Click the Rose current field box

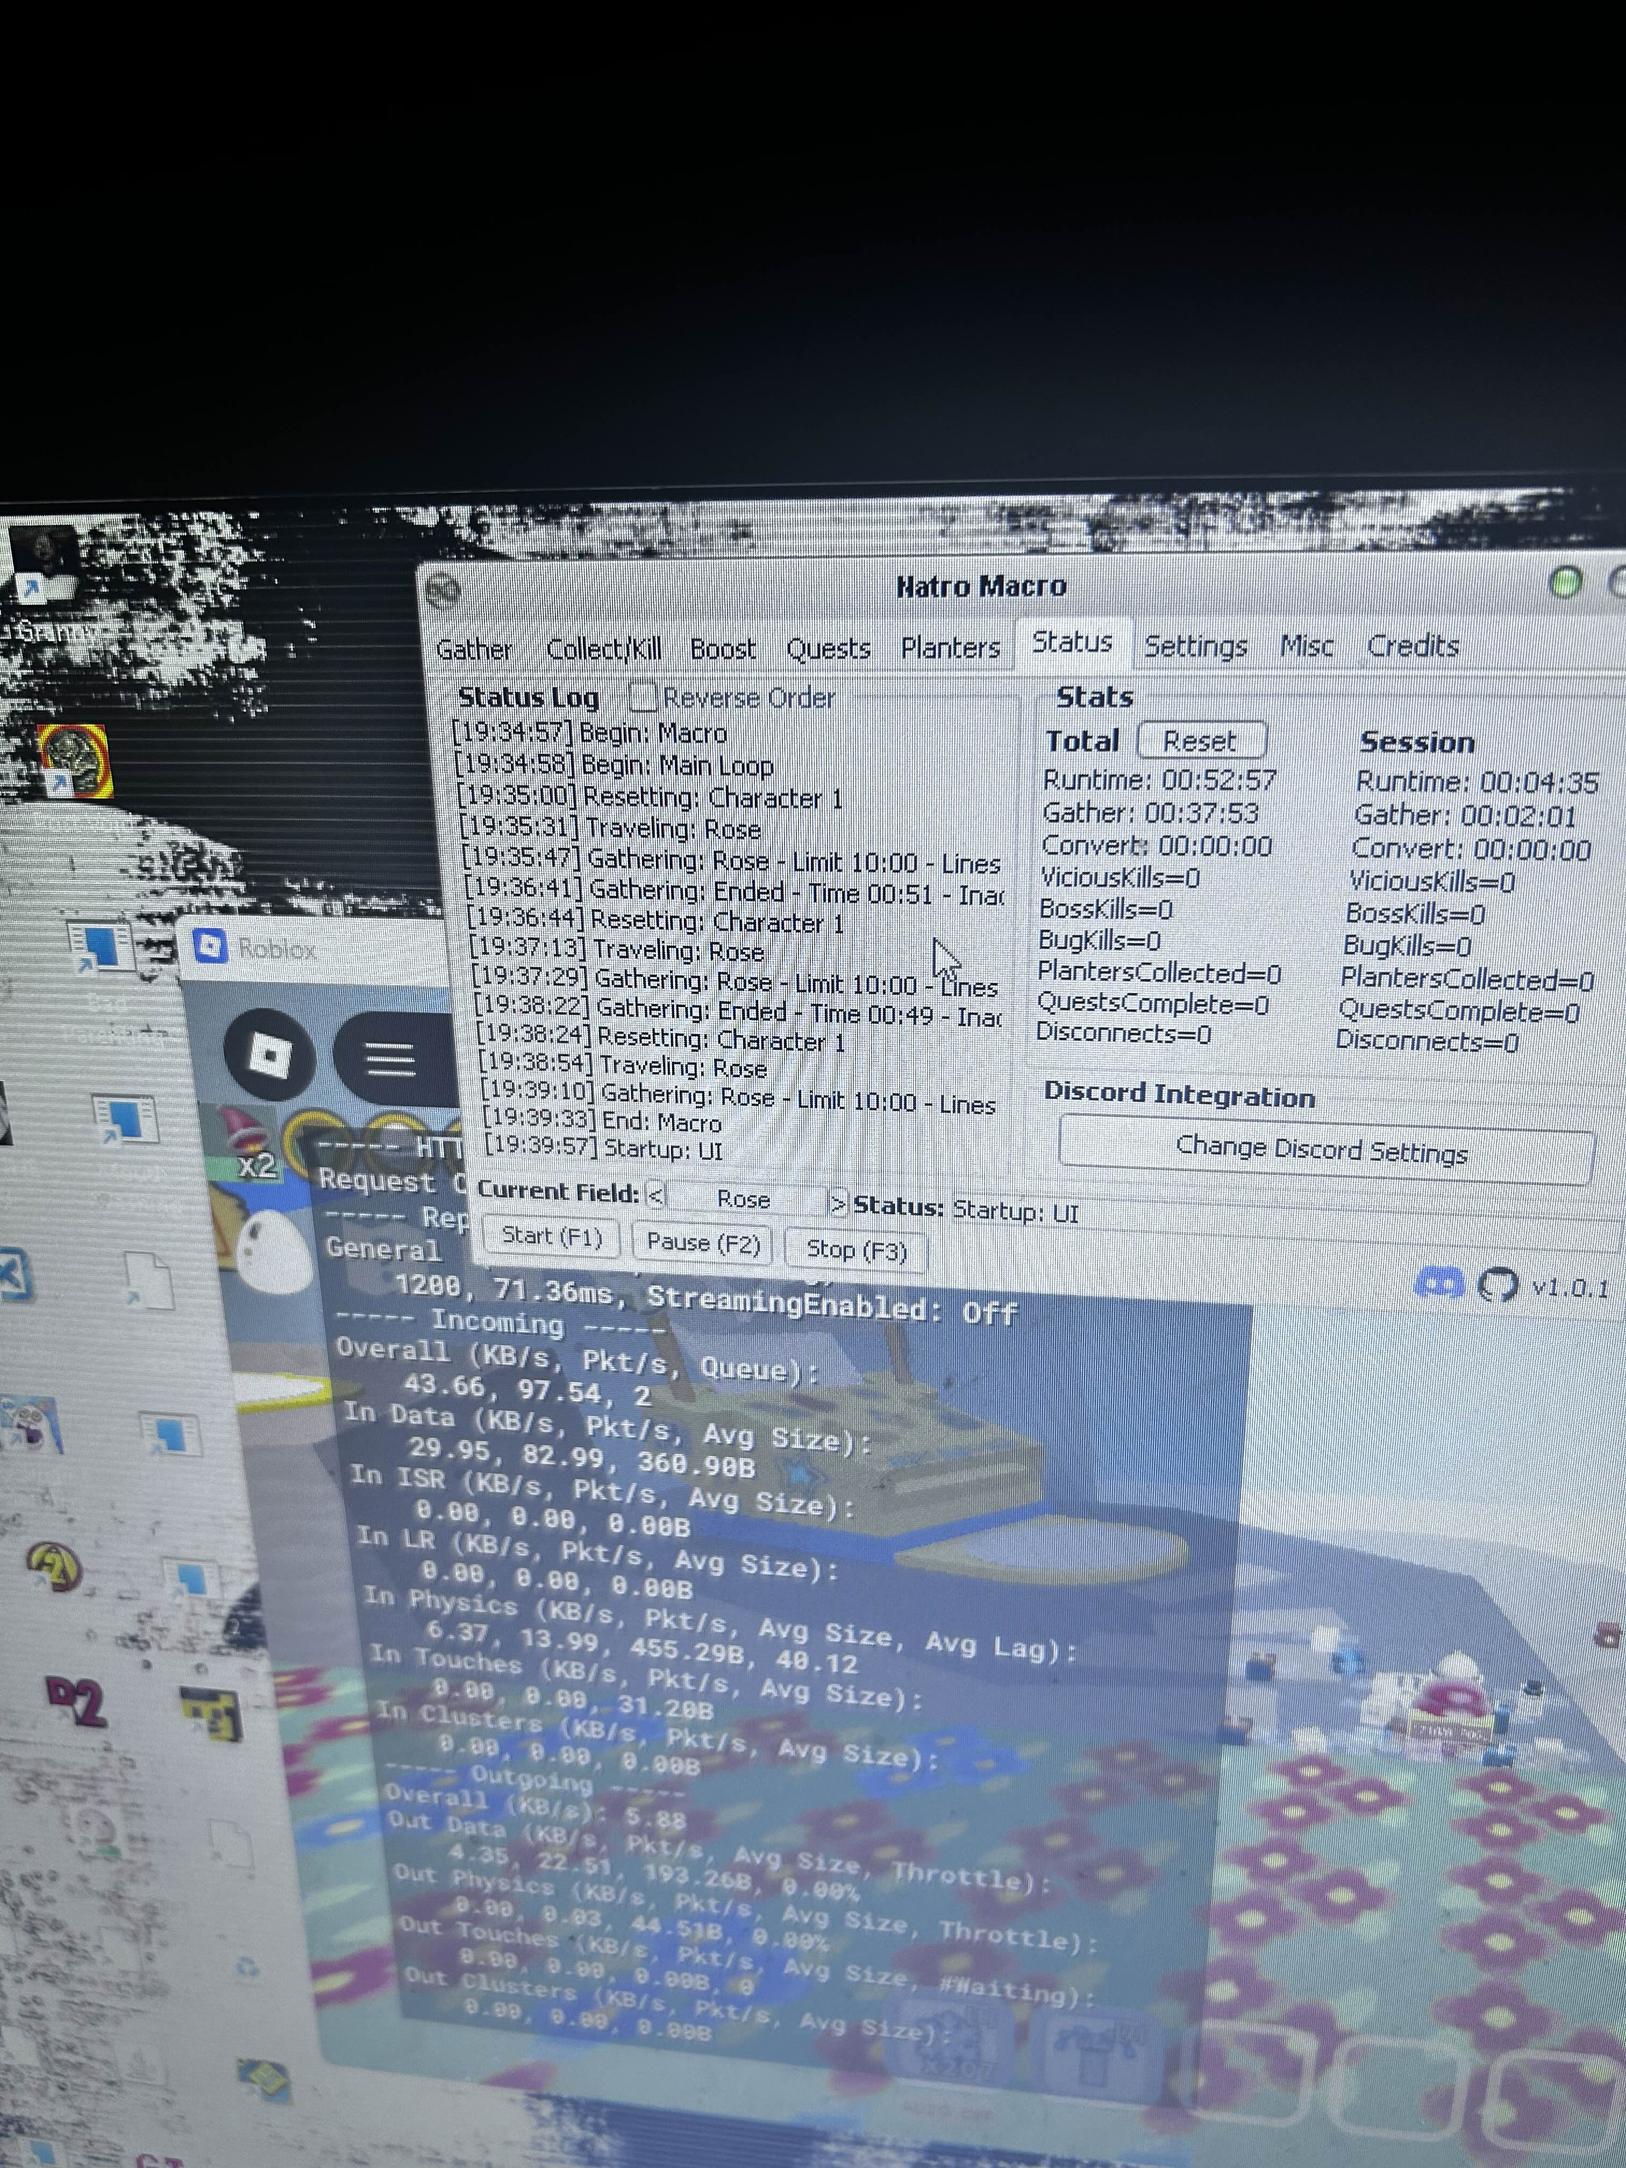743,1199
